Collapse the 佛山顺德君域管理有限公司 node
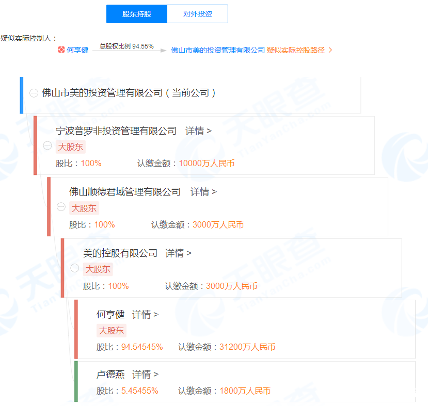This screenshot has width=428, height=406. point(61,207)
